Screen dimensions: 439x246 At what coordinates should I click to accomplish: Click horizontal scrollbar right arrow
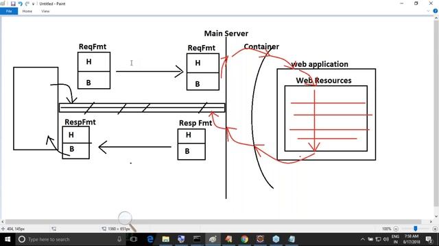pos(431,221)
